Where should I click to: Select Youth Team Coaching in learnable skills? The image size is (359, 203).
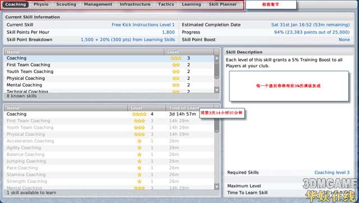(x=109, y=127)
